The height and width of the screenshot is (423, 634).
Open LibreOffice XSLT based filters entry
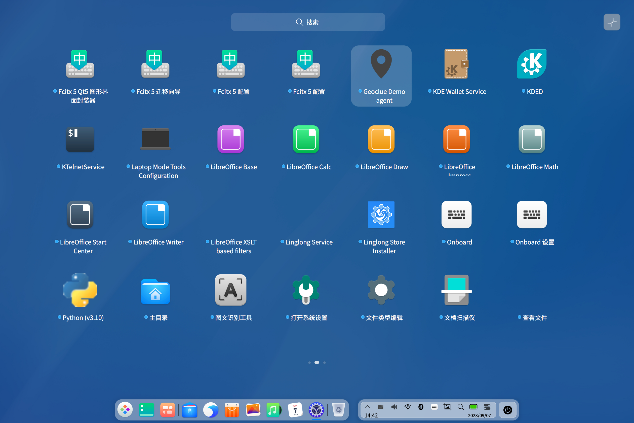click(x=231, y=246)
